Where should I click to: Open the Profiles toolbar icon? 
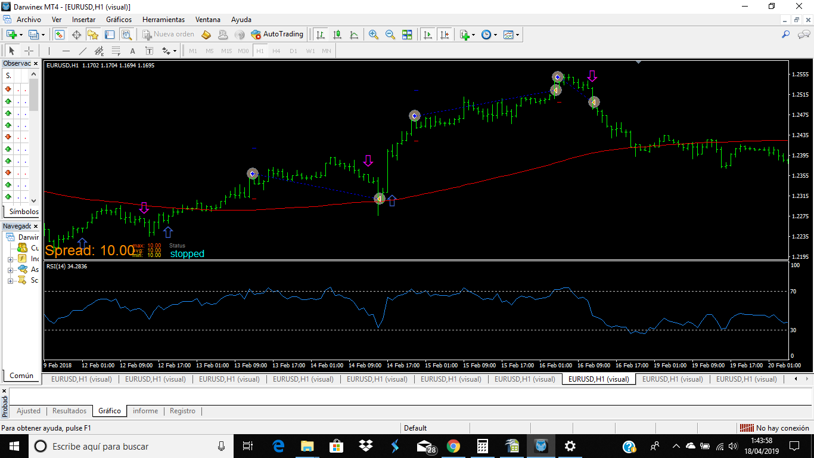coord(33,35)
